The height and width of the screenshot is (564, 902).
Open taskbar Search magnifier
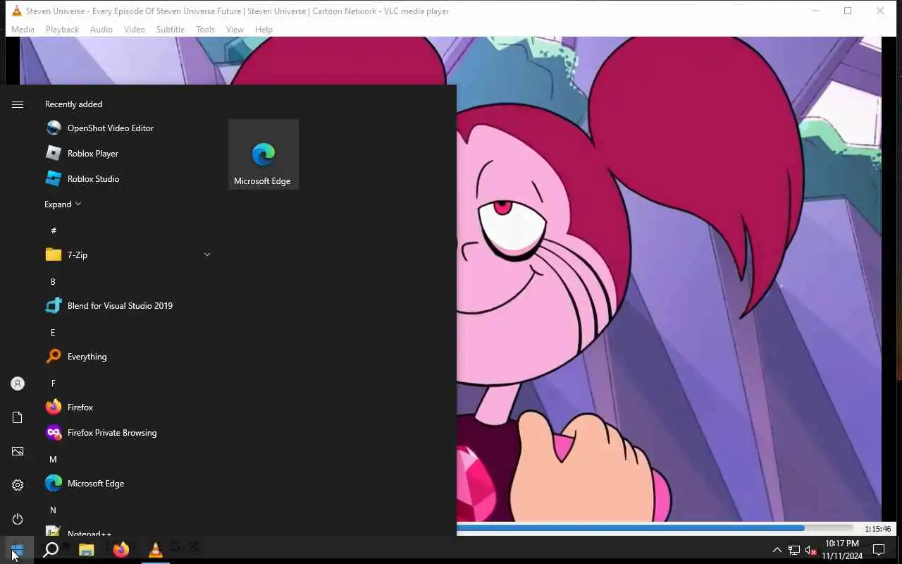click(x=51, y=550)
